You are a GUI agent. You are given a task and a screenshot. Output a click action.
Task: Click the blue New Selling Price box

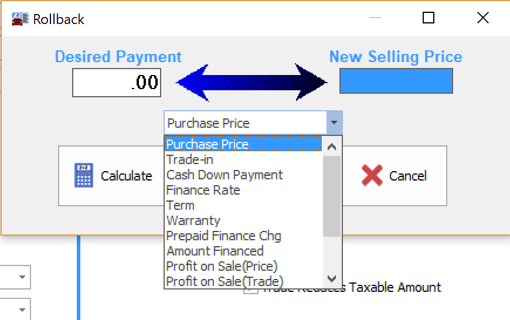pos(396,81)
